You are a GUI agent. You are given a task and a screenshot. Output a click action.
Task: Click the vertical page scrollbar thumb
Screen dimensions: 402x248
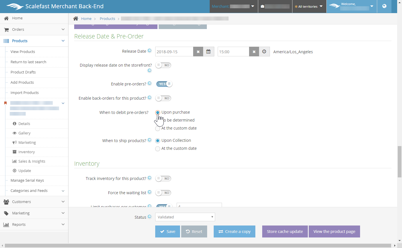pos(399,161)
